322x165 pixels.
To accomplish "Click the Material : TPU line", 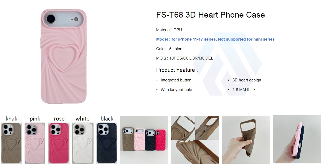I will click(169, 30).
